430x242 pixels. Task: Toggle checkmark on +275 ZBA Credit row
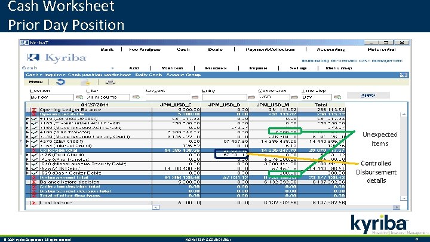pos(34,141)
